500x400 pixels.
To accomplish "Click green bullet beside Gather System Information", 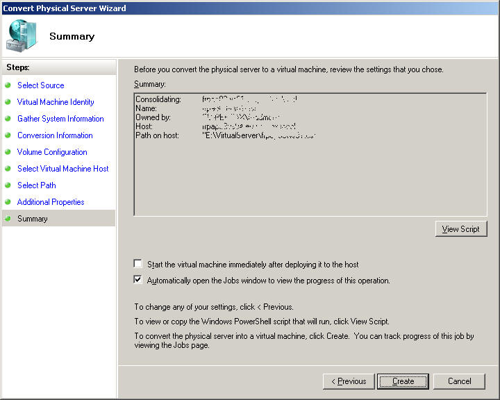I will click(x=8, y=119).
